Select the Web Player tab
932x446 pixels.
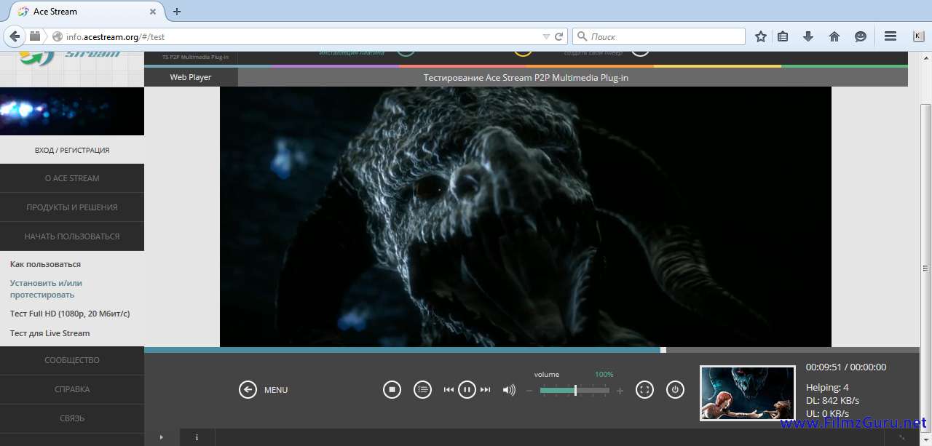(191, 77)
